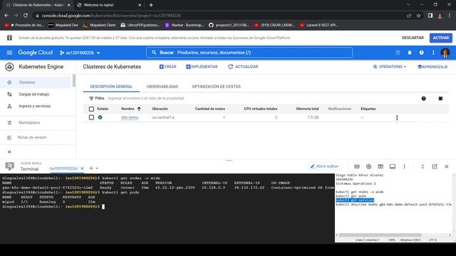Open the Google Cloud navigation menu

click(x=9, y=53)
